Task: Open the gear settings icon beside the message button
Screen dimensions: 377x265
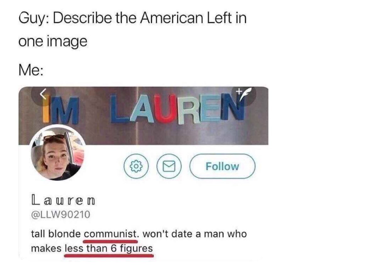Action: [136, 166]
